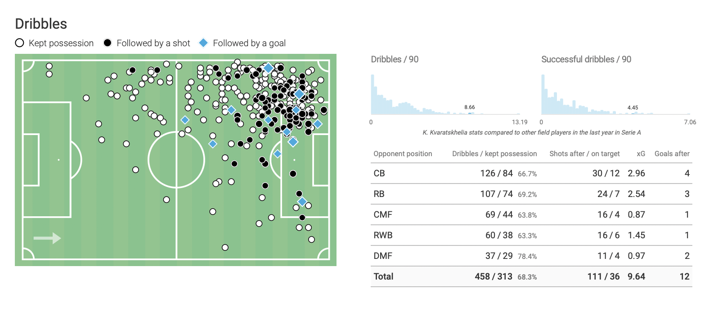This screenshot has height=315, width=709.
Task: Click the xG column header
Action: click(x=641, y=153)
